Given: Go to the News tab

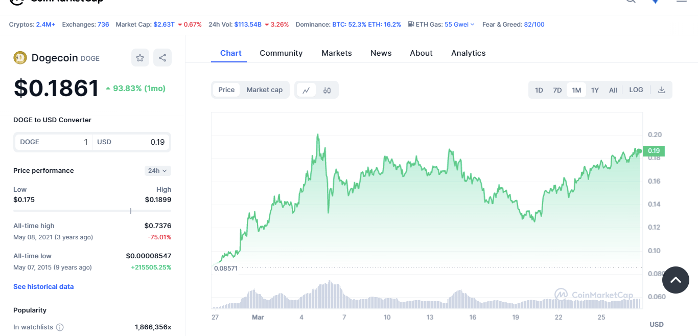Looking at the screenshot, I should coord(381,53).
